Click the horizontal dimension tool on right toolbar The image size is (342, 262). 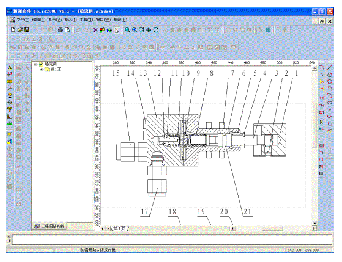(x=321, y=98)
